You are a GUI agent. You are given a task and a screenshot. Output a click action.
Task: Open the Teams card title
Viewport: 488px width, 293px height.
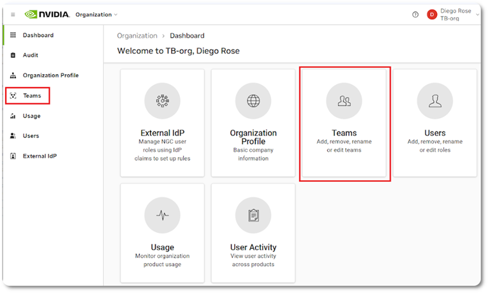coord(344,133)
